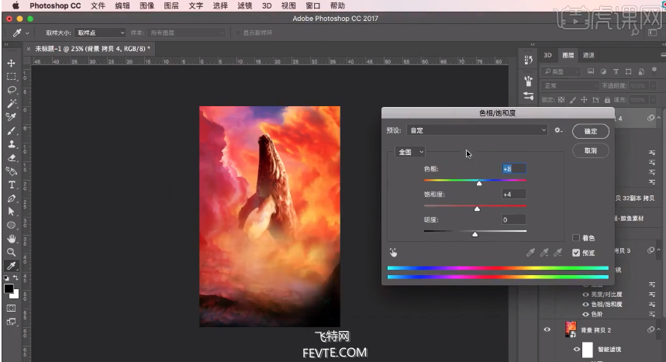
Task: Select the Move tool
Action: [x=12, y=63]
